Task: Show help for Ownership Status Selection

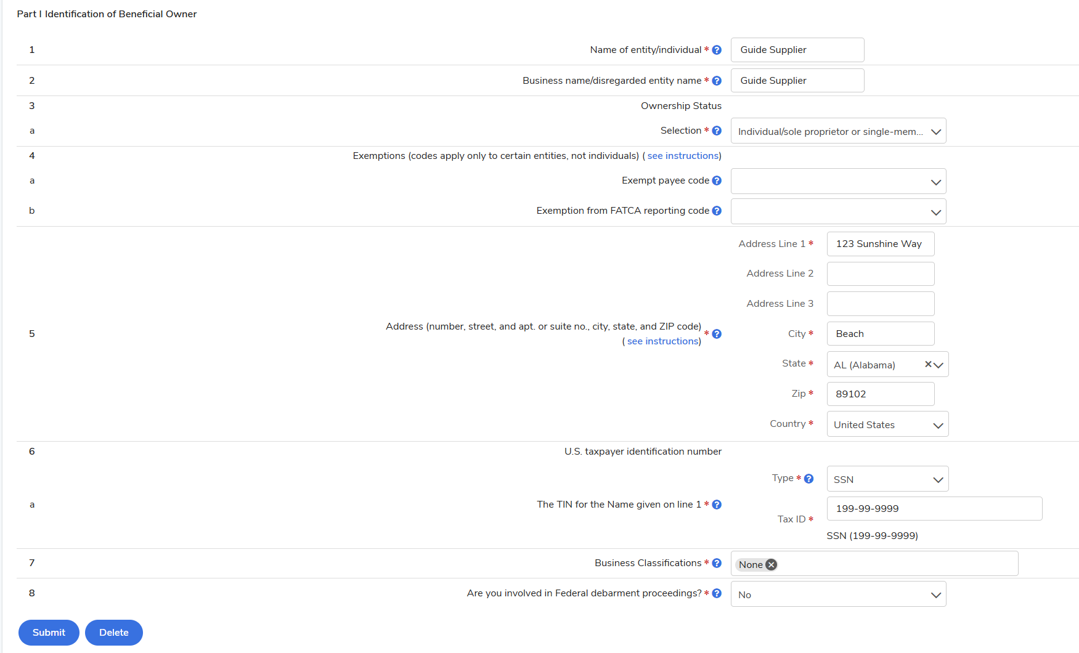Action: click(717, 131)
